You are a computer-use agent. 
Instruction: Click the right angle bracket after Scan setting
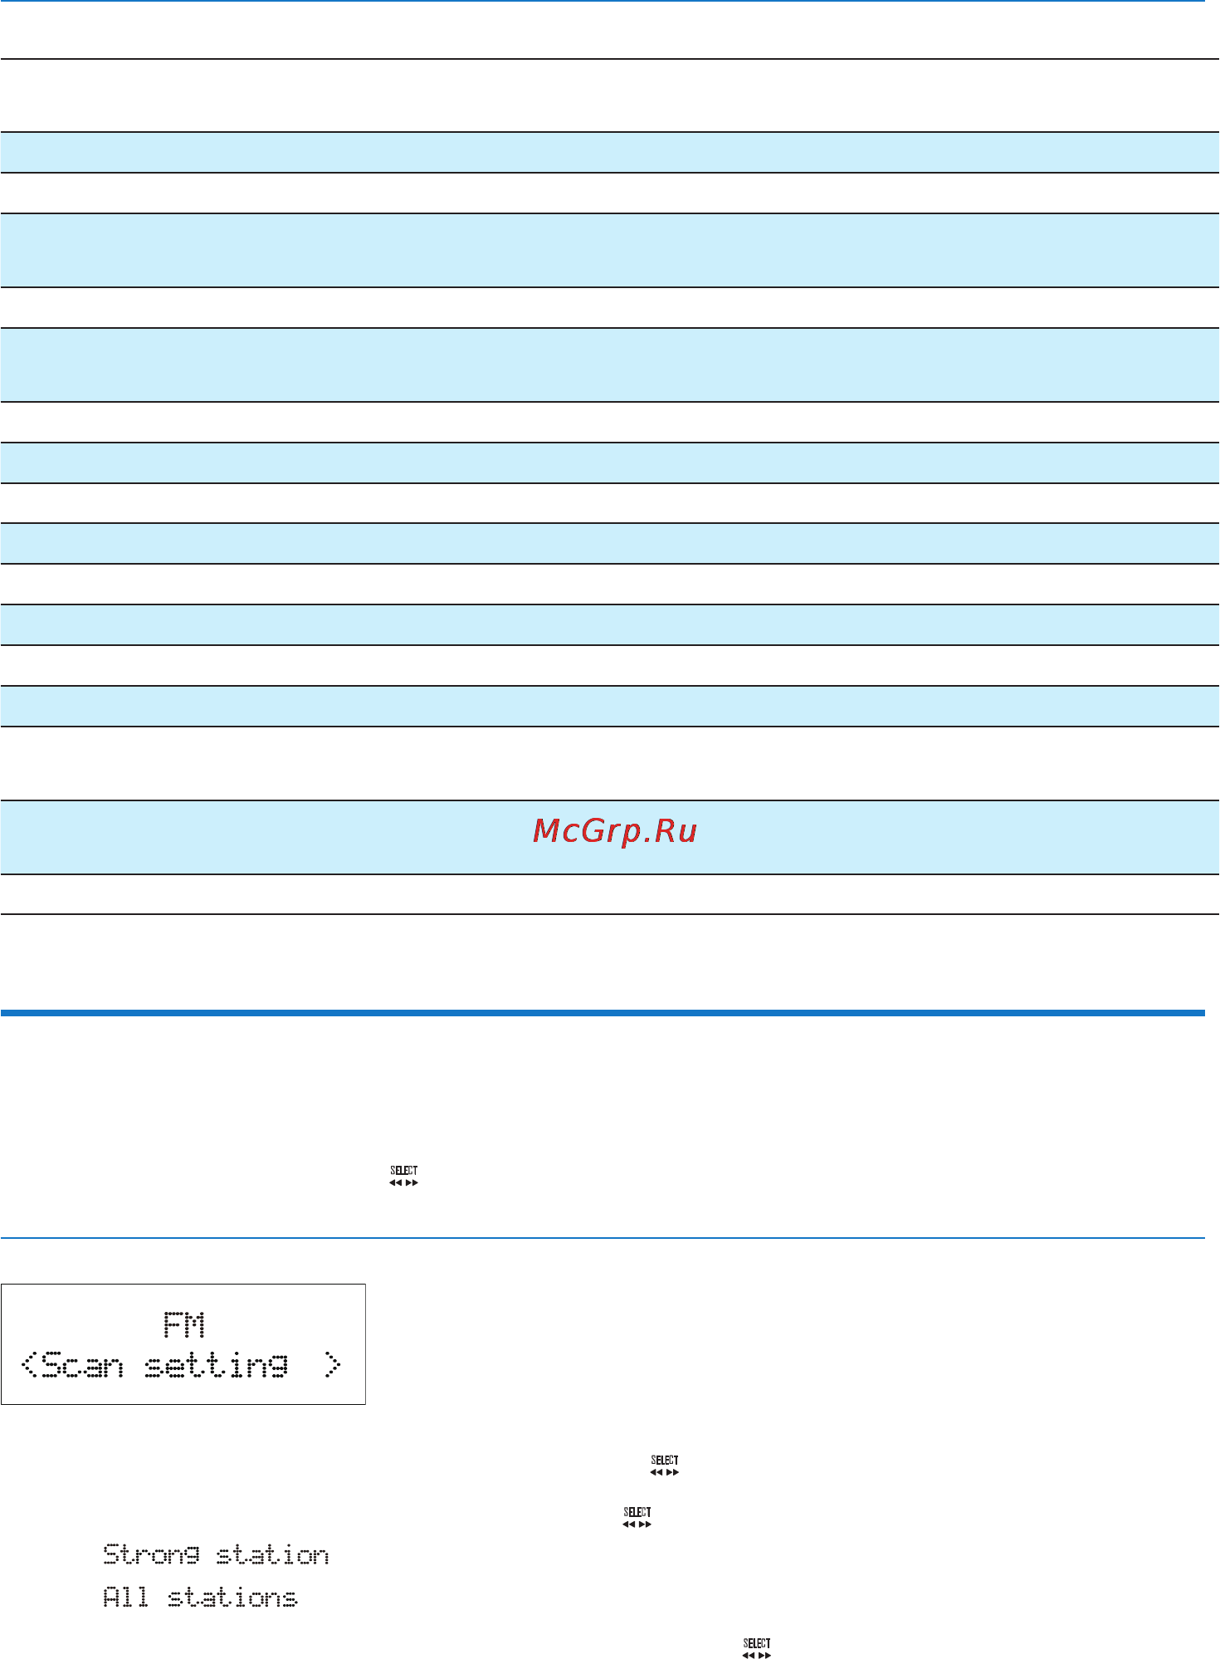point(332,1365)
